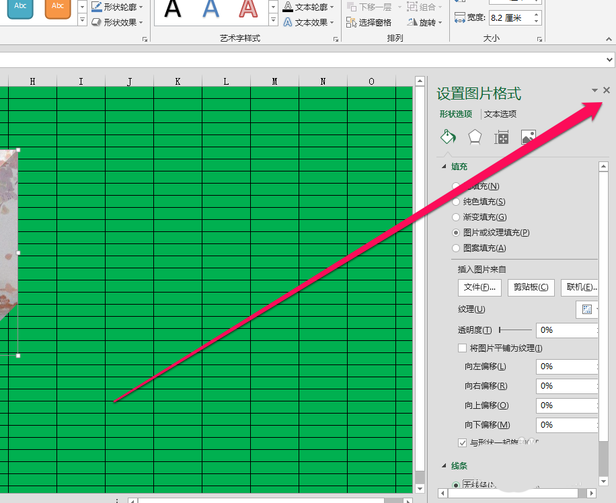
Task: Click the 文件 button to insert picture
Action: click(x=479, y=287)
